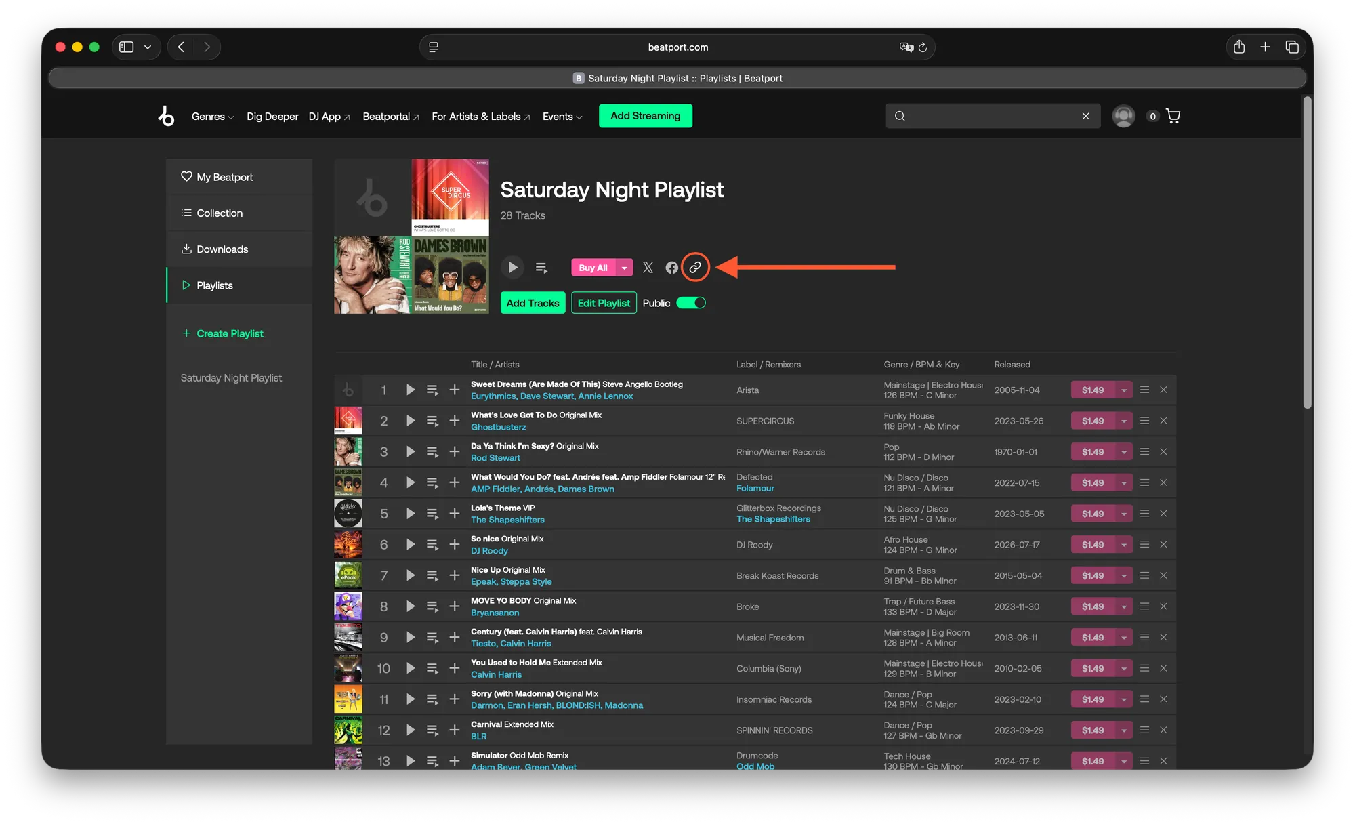Focus the Beatport search input field
The width and height of the screenshot is (1355, 824).
993,116
